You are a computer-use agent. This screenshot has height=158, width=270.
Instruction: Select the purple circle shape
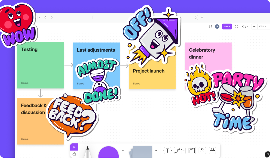coord(108,153)
